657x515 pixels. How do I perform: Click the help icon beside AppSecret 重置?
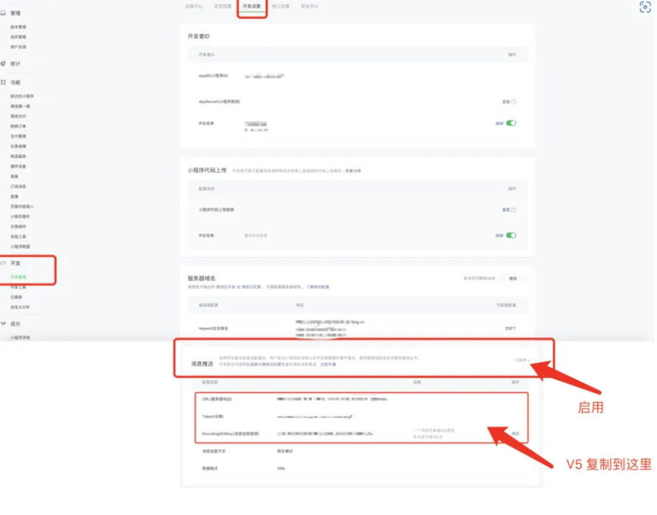coord(514,101)
